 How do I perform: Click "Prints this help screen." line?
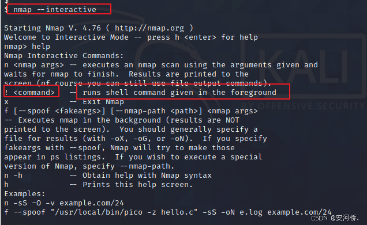137,185
